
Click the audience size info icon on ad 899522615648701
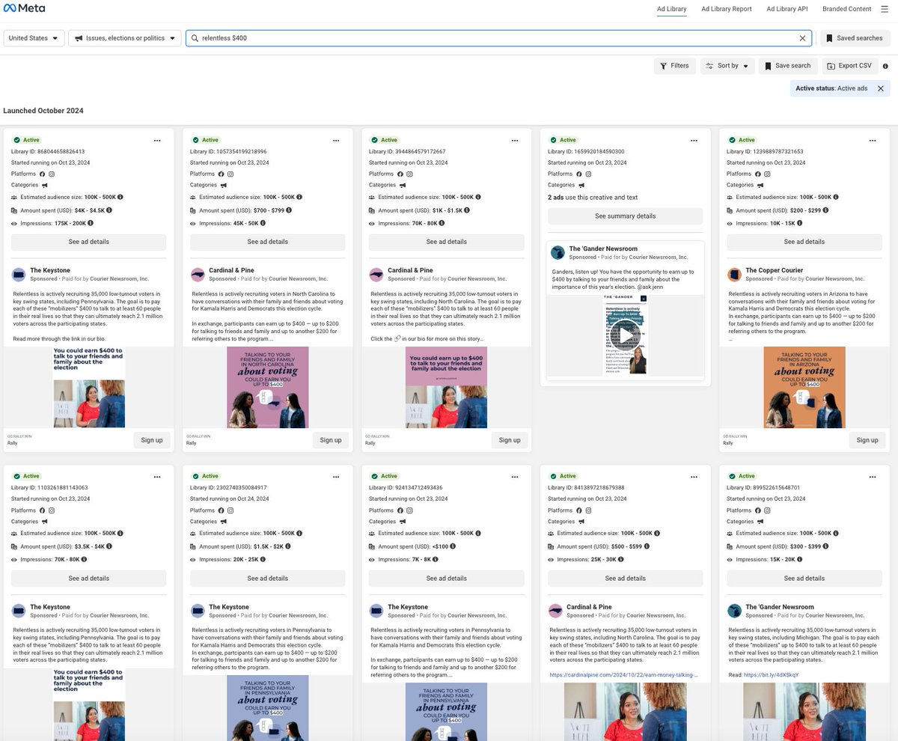(836, 534)
